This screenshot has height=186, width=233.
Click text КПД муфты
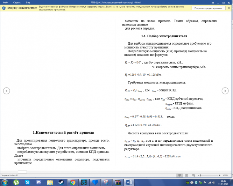(x=184, y=103)
